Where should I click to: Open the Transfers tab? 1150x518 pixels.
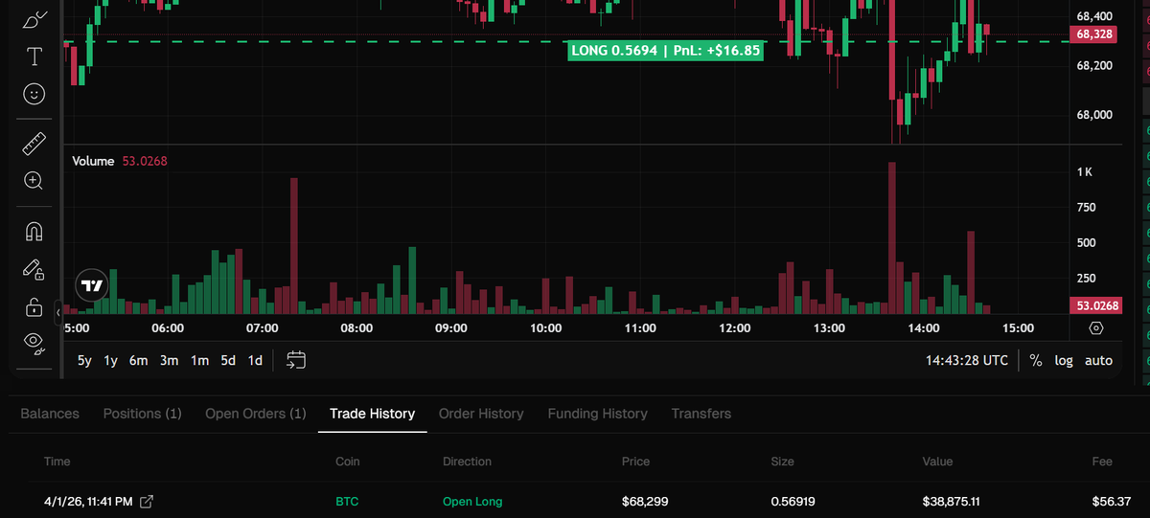coord(701,414)
